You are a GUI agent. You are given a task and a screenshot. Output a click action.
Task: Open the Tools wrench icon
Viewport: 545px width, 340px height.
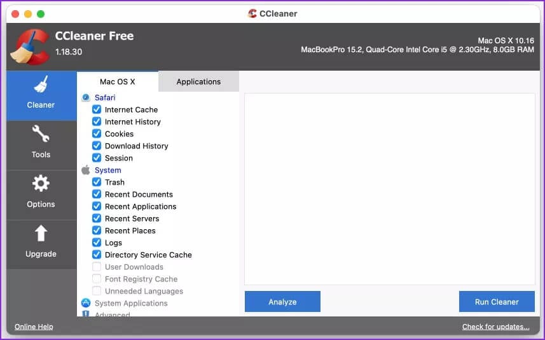[41, 134]
